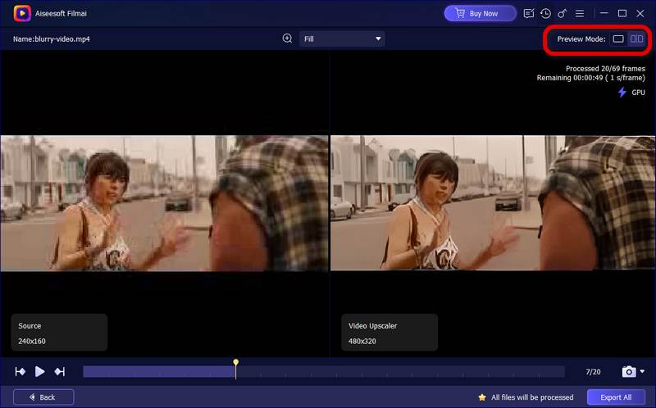This screenshot has width=656, height=408.
Task: Minimize the Filmai window
Action: point(604,13)
